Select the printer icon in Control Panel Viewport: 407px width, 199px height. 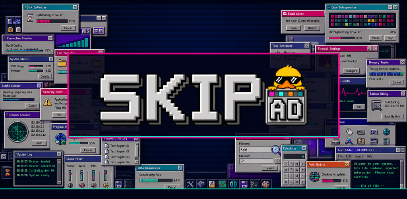pyautogui.click(x=335, y=141)
